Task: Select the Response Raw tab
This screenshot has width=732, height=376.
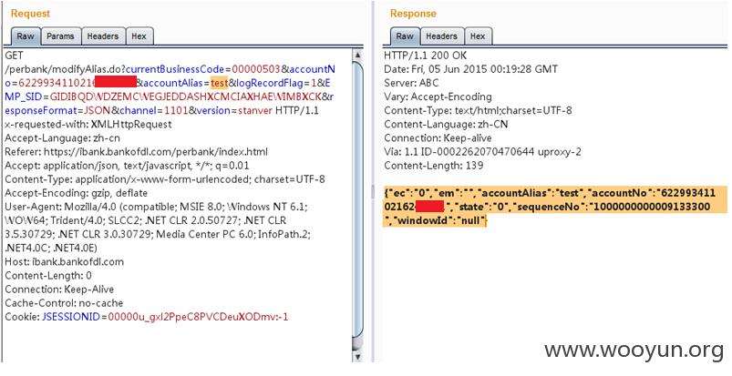Action: click(405, 36)
